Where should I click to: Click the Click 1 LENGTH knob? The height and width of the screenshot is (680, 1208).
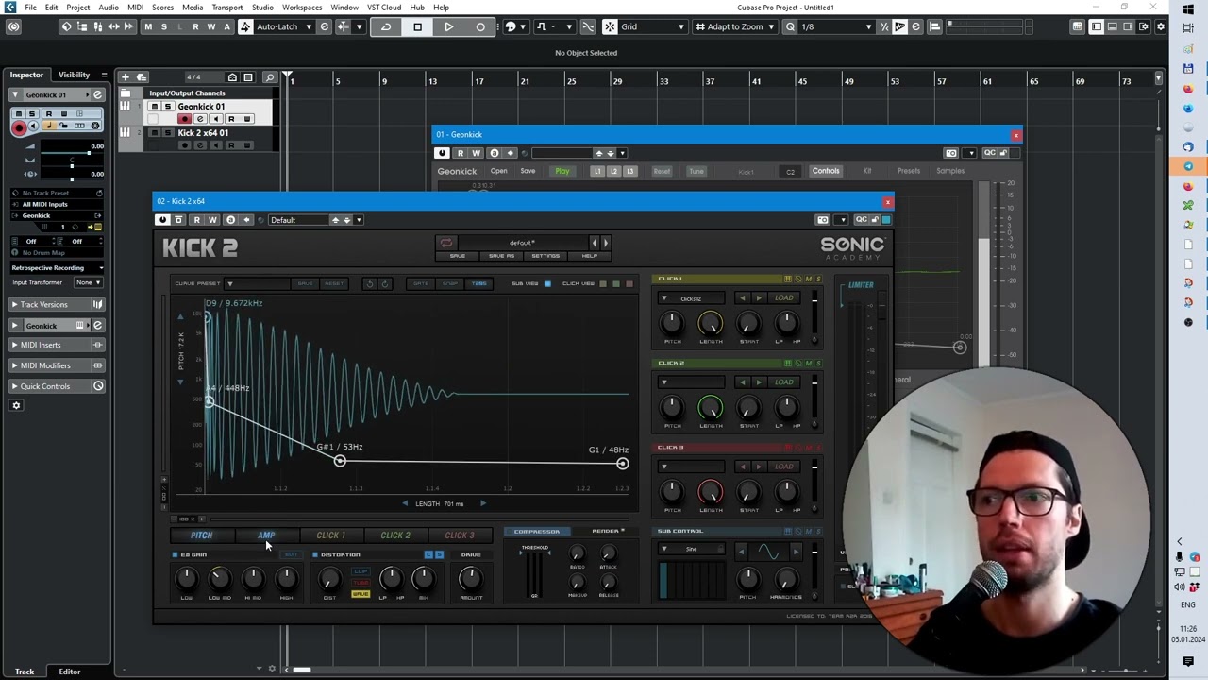(x=710, y=324)
